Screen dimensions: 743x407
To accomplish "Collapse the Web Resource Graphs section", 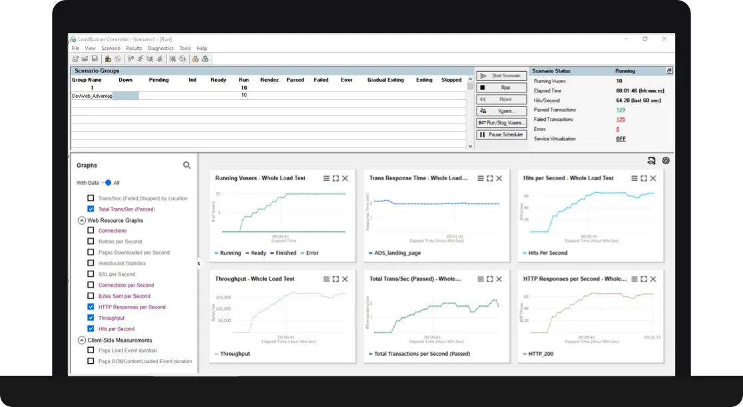I will click(x=82, y=220).
